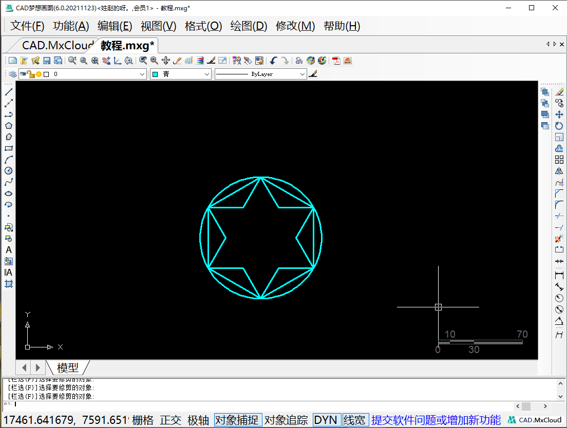The image size is (567, 428).
Task: Select the Arc drawing tool
Action: 9,159
